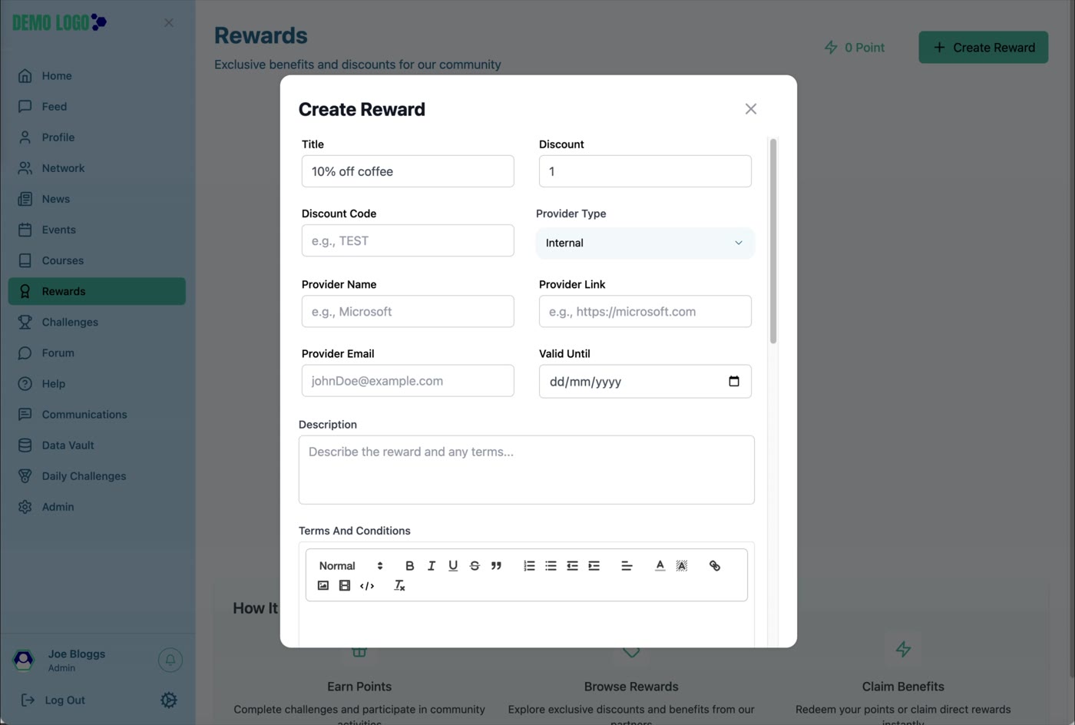Close the Create Reward dialog
Viewport: 1075px width, 725px height.
(x=751, y=109)
